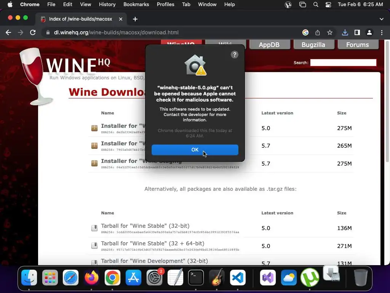Click package icon for 265M installer row
This screenshot has height=293, width=390.
94,145
